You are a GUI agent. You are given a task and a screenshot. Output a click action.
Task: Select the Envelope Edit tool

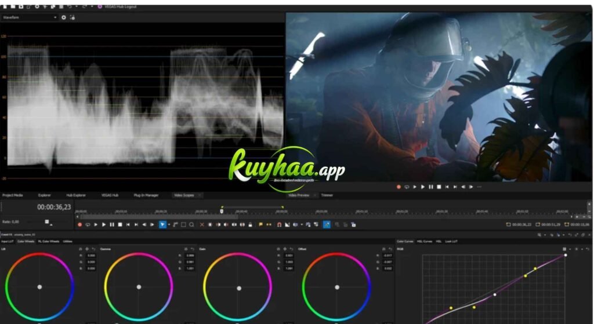point(175,225)
